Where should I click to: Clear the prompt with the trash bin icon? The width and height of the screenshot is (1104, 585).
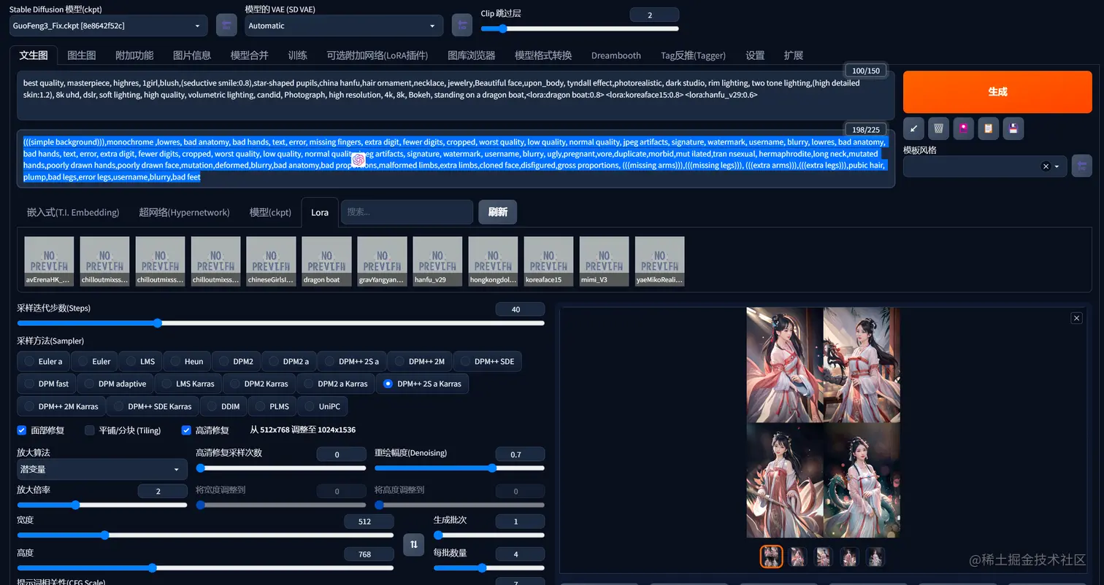pos(939,128)
